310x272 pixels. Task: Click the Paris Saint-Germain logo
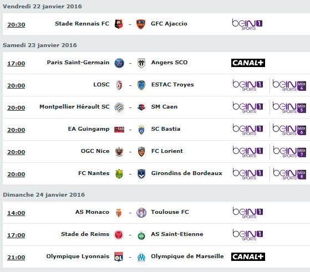point(119,63)
